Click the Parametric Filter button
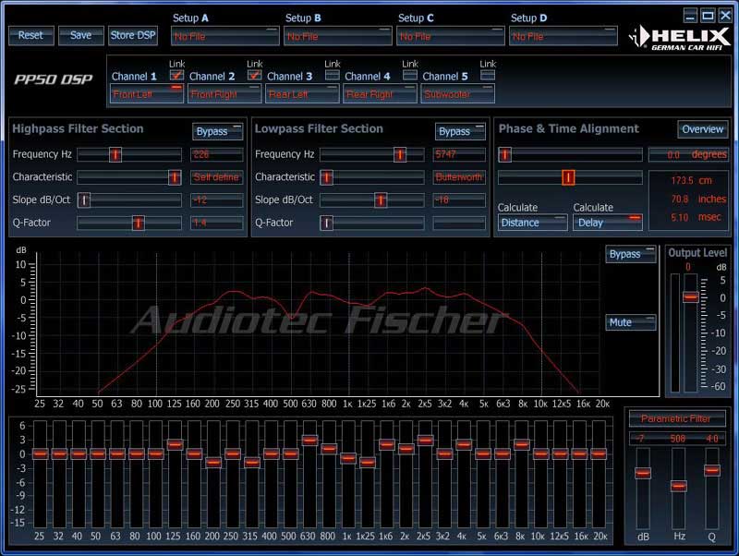Image resolution: width=739 pixels, height=556 pixels. (x=677, y=418)
